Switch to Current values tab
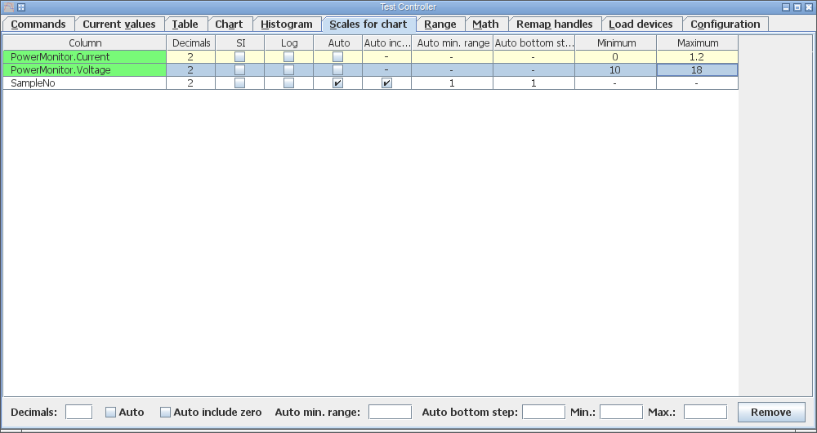Image resolution: width=817 pixels, height=433 pixels. [119, 25]
